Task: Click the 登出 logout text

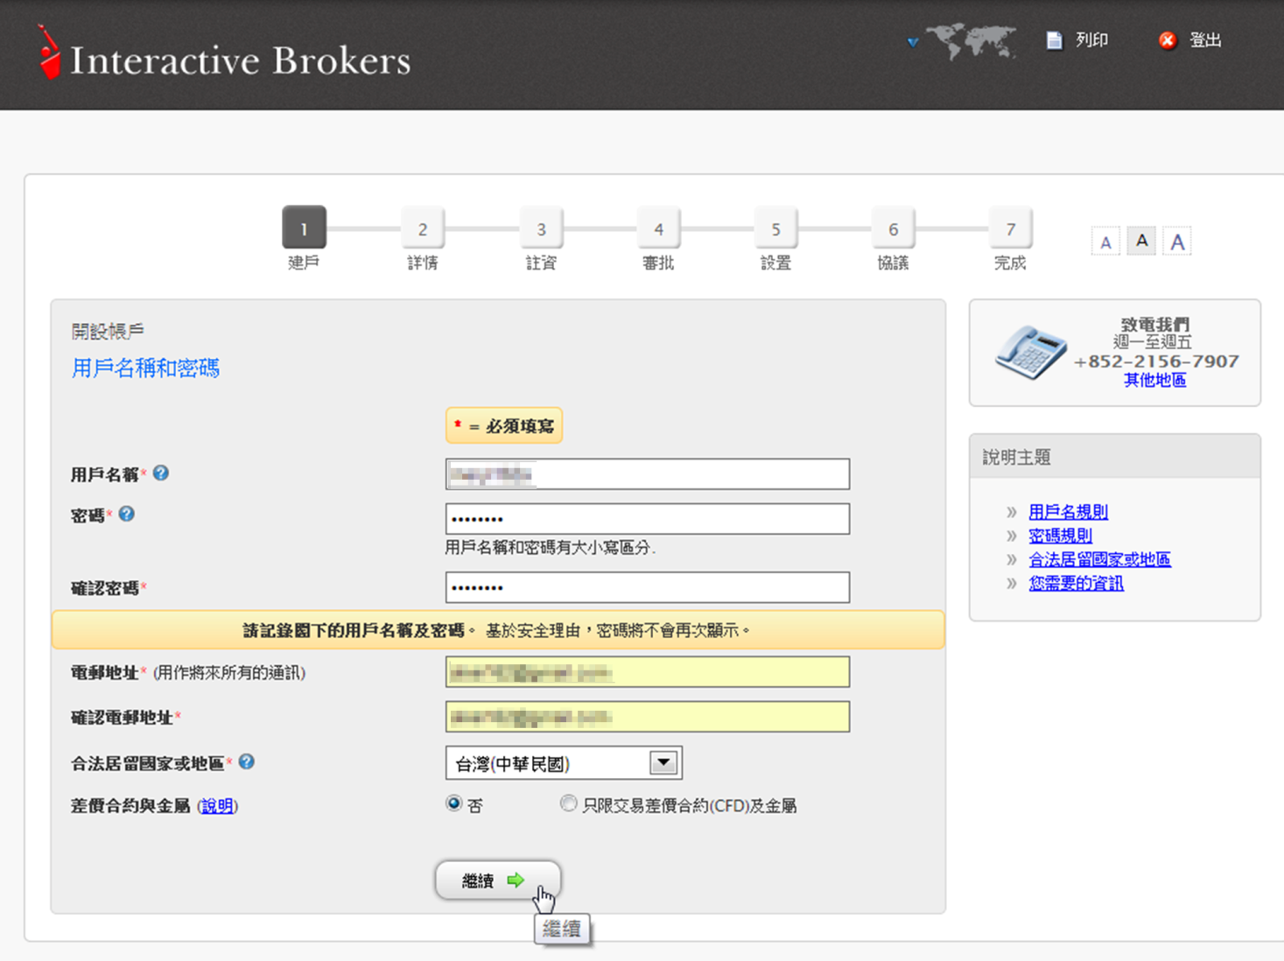Action: coord(1205,40)
